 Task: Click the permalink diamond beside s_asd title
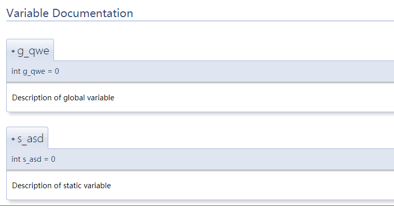pos(13,139)
